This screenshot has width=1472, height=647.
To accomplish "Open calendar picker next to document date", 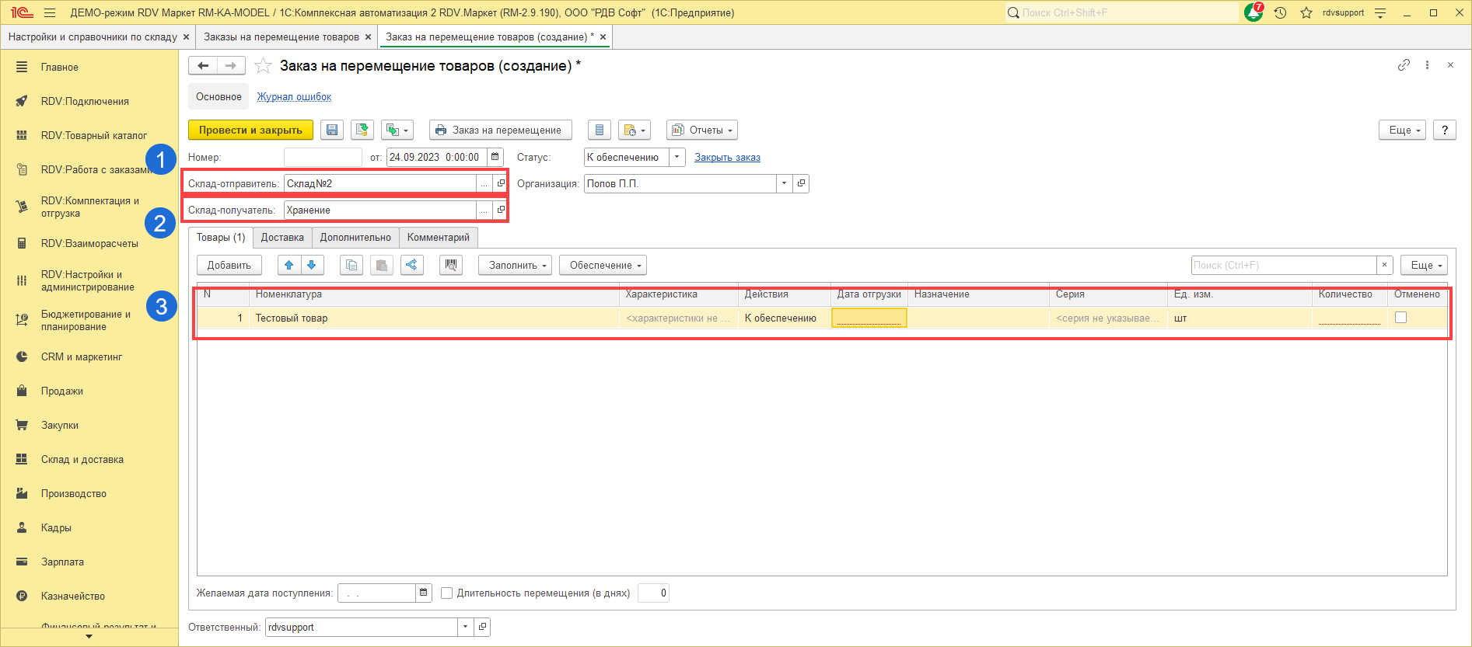I will tap(495, 158).
